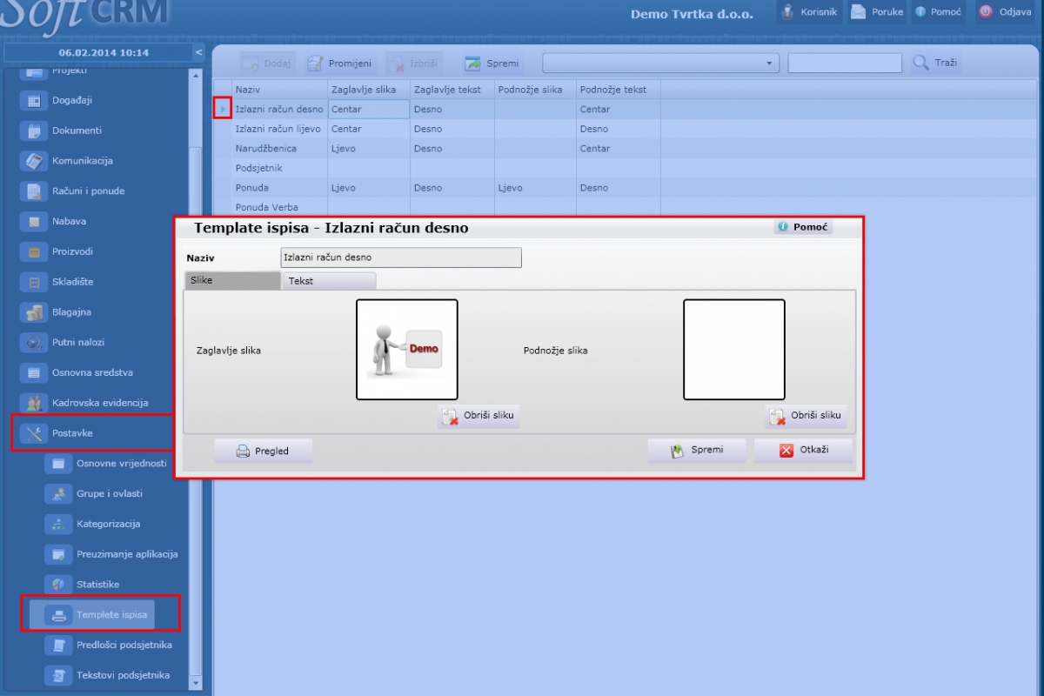The image size is (1044, 696).
Task: Sort by Zaglavlje tekst column header
Action: coord(452,90)
